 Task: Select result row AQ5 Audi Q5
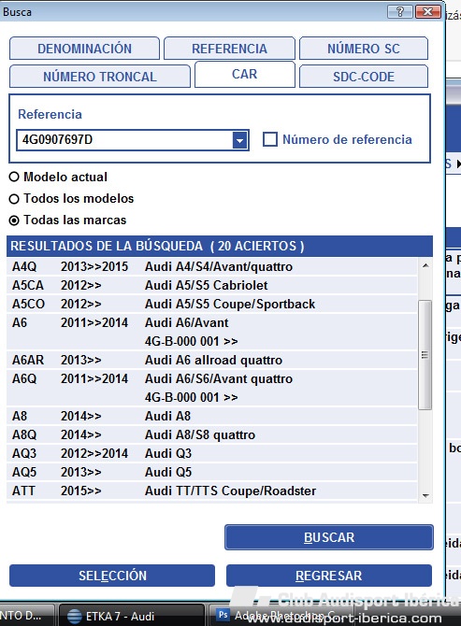[212, 472]
